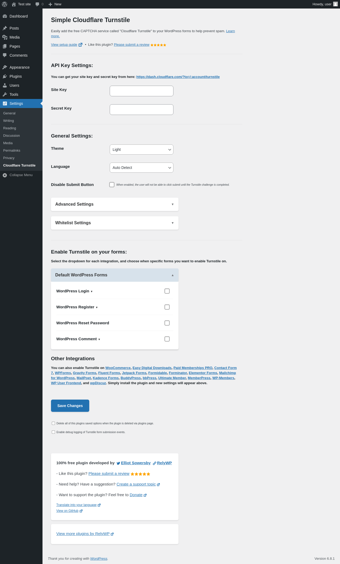Go to the Appearance menu
This screenshot has width=340, height=564.
coord(19,67)
